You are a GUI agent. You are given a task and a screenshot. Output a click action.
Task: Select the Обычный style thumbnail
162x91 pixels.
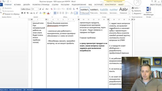point(85,11)
